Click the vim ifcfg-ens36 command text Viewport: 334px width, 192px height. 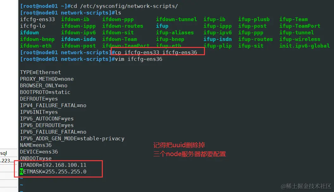[x=139, y=59]
